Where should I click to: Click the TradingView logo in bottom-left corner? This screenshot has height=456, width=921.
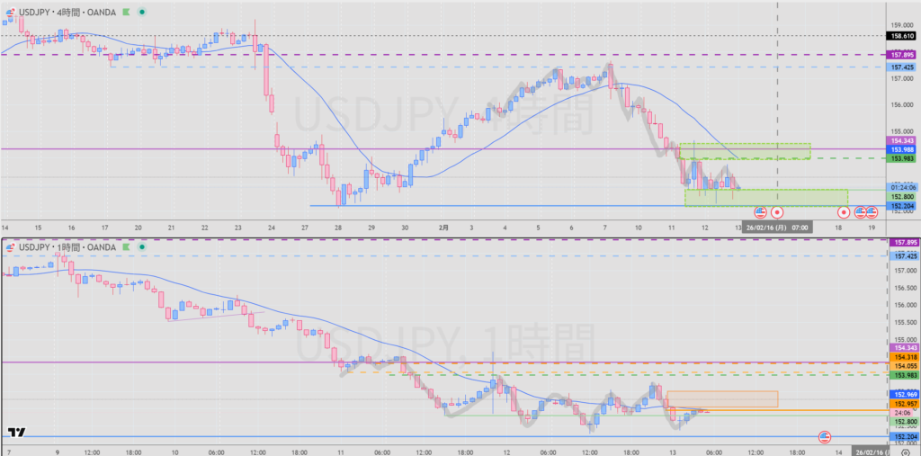16,433
